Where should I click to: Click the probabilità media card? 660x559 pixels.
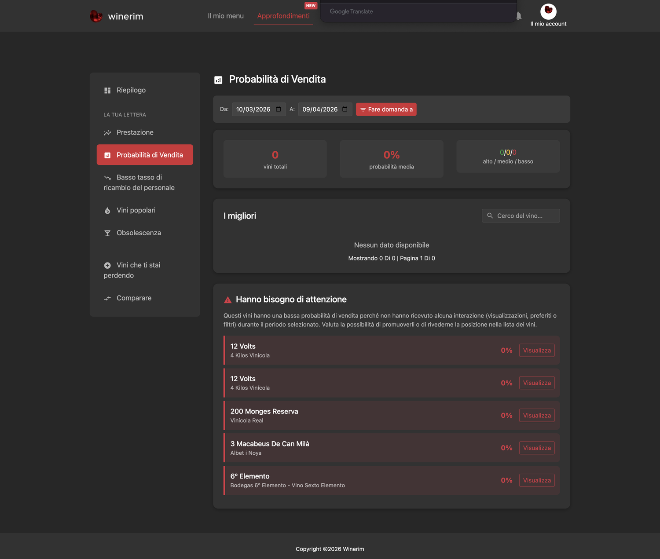click(x=392, y=159)
